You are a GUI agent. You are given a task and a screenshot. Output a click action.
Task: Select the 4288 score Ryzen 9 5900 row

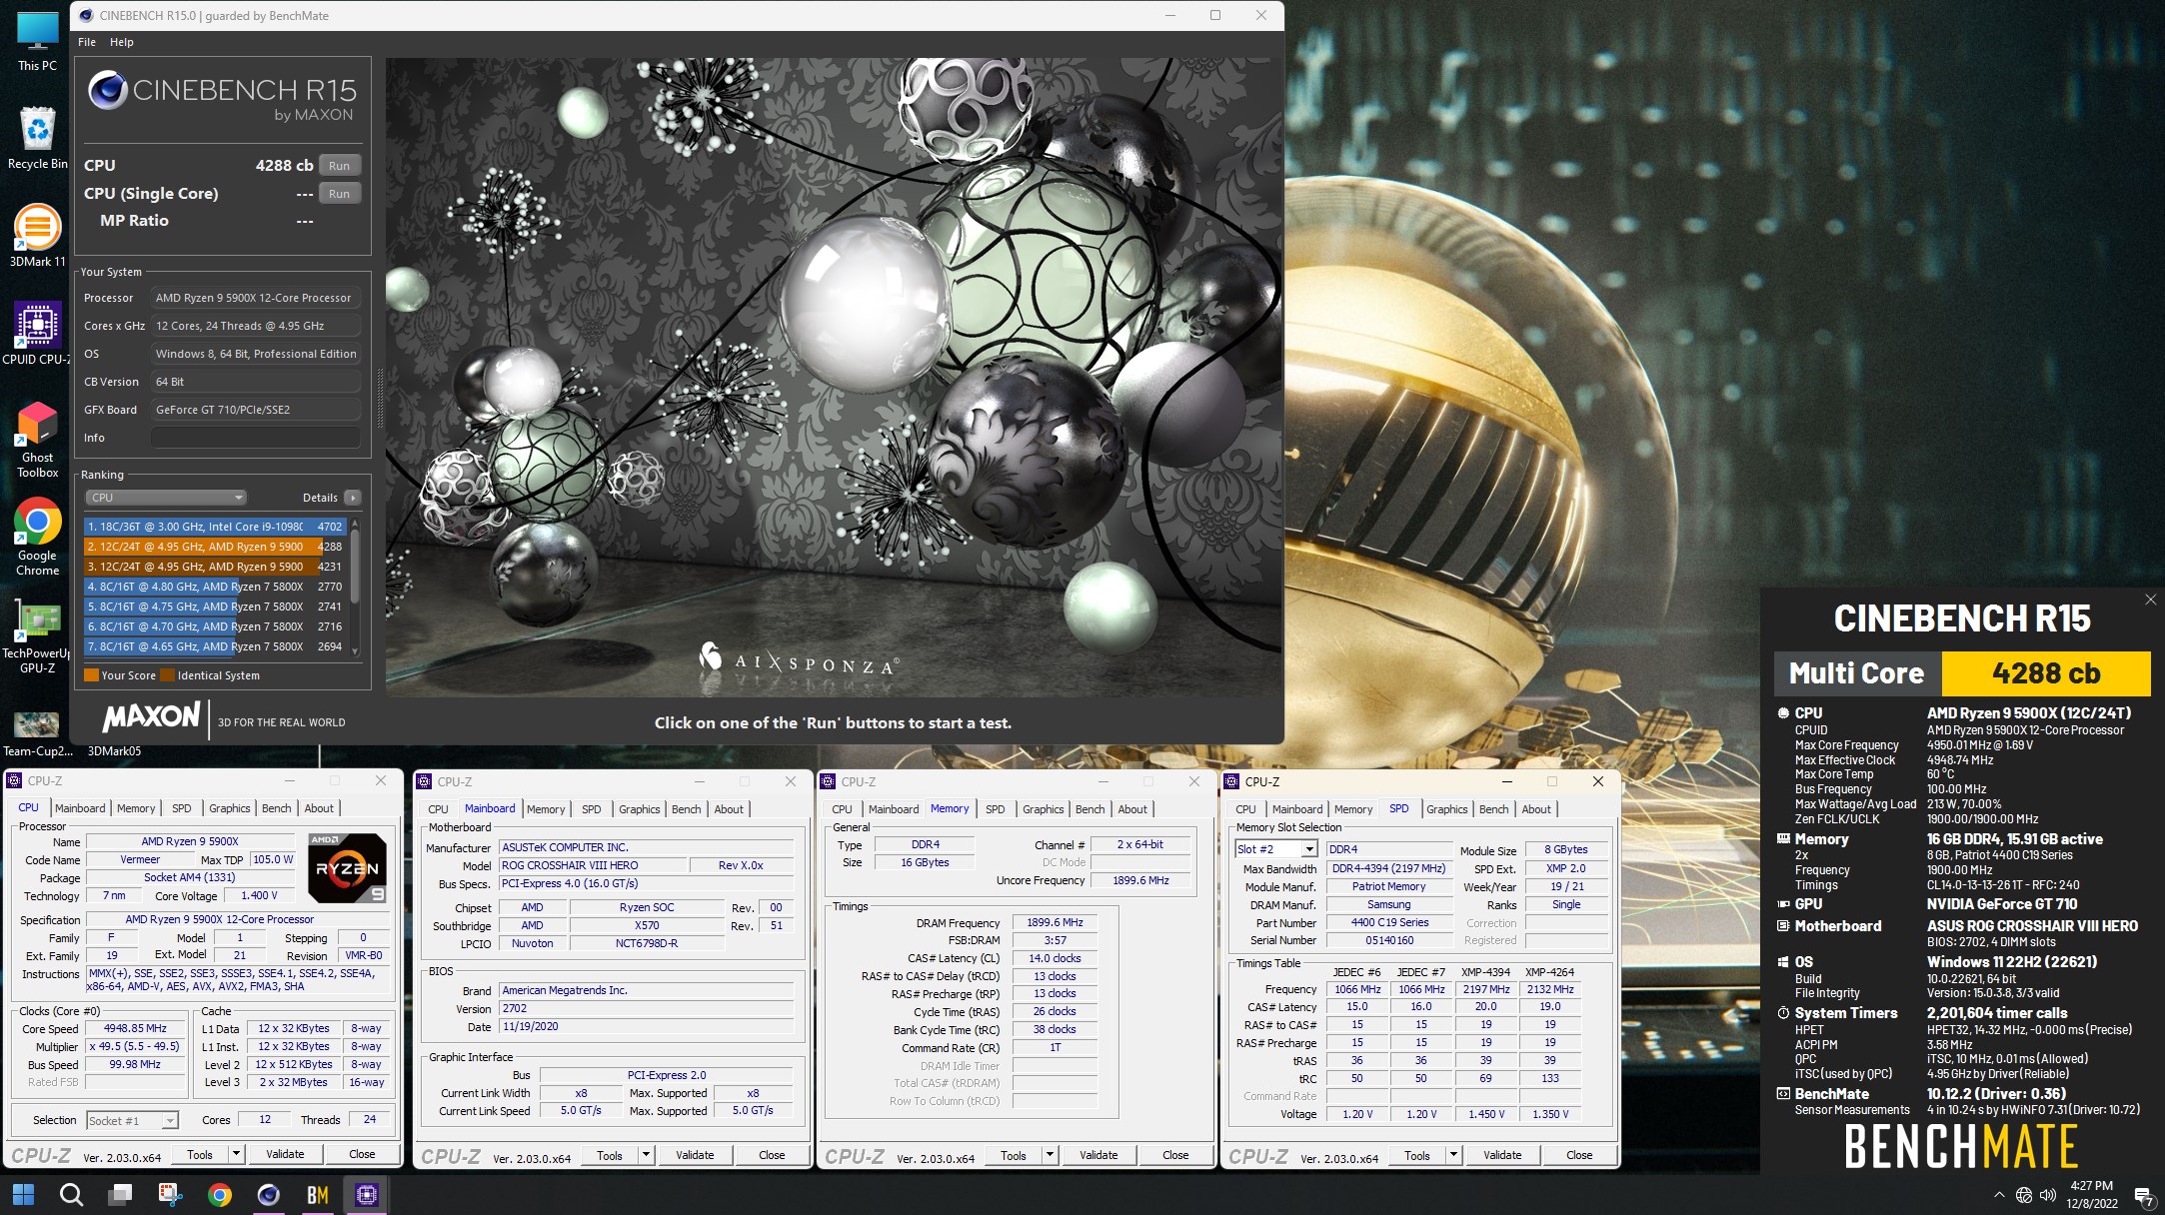click(215, 547)
